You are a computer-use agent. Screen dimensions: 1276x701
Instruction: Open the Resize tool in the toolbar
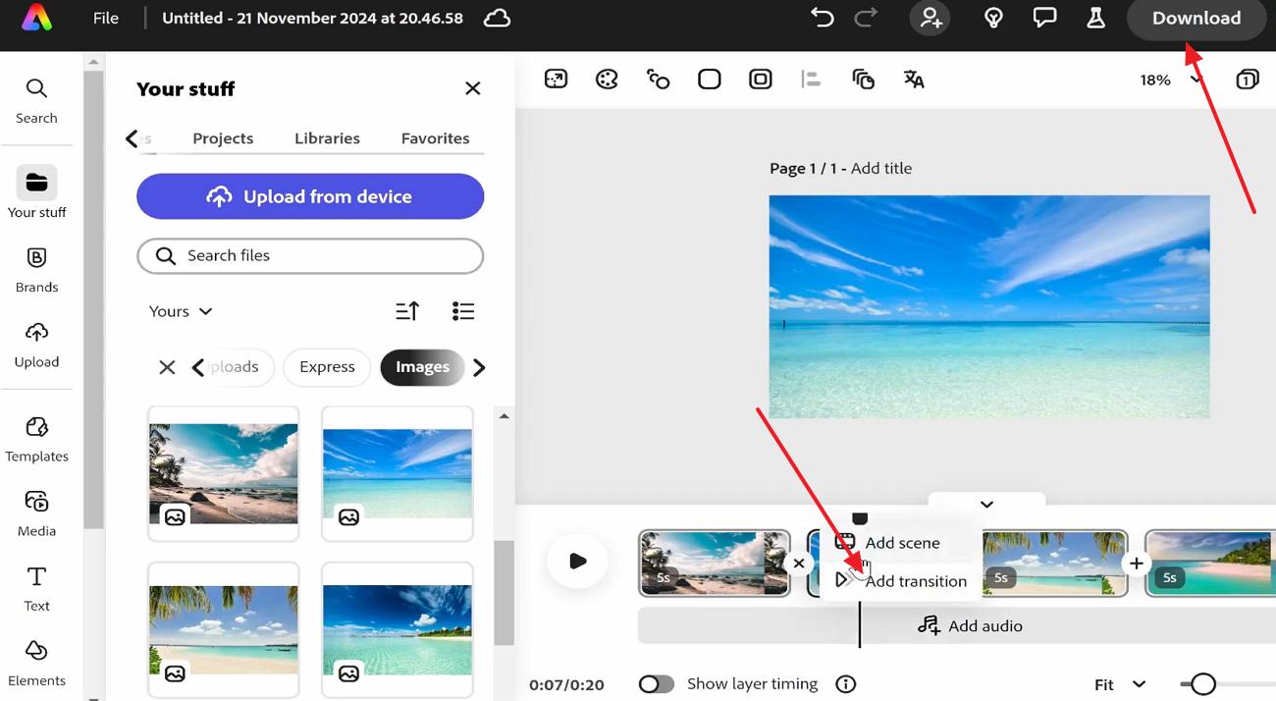click(x=556, y=79)
